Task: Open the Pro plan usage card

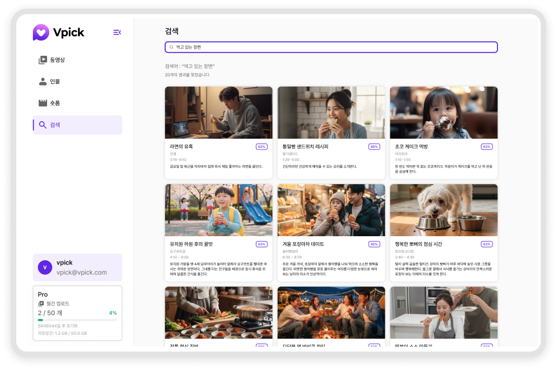Action: pyautogui.click(x=77, y=314)
